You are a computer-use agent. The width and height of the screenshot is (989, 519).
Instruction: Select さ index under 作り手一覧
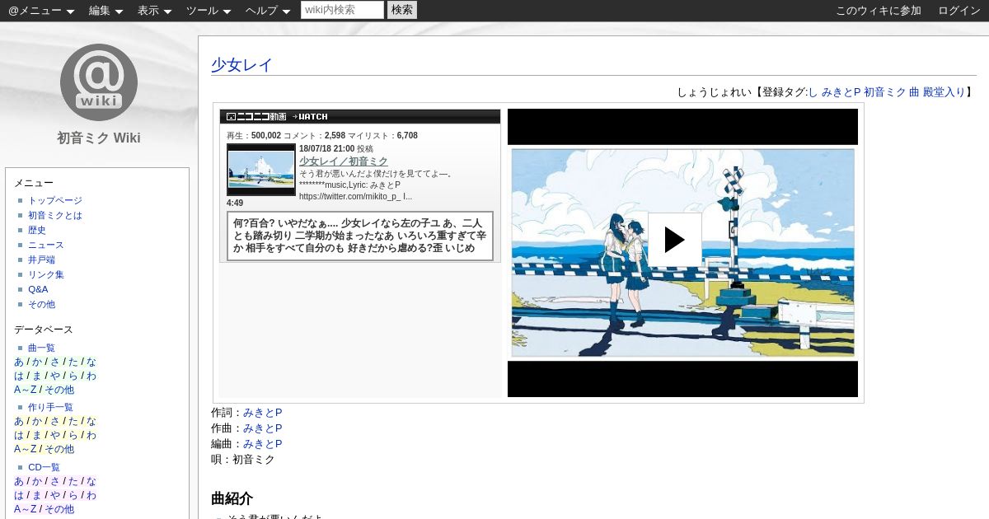[54, 421]
